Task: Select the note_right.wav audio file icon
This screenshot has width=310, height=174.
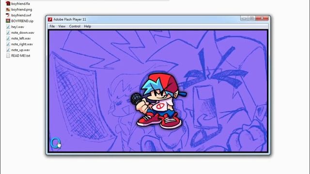Action: pos(8,44)
